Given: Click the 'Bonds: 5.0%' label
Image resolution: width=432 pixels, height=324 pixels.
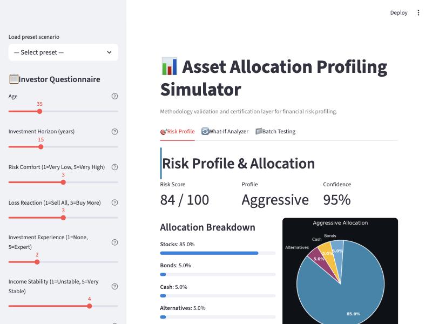Looking at the screenshot, I should tap(175, 266).
